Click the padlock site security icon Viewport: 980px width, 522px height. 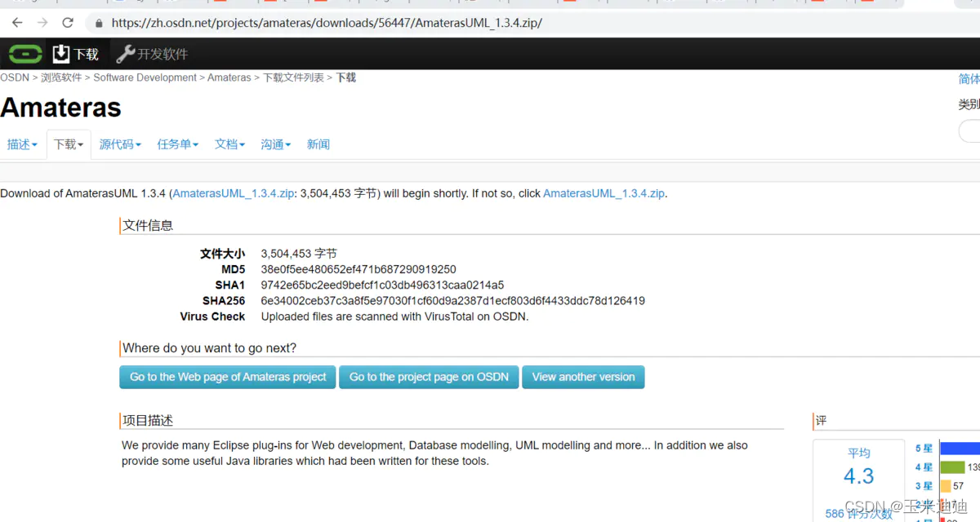click(100, 23)
